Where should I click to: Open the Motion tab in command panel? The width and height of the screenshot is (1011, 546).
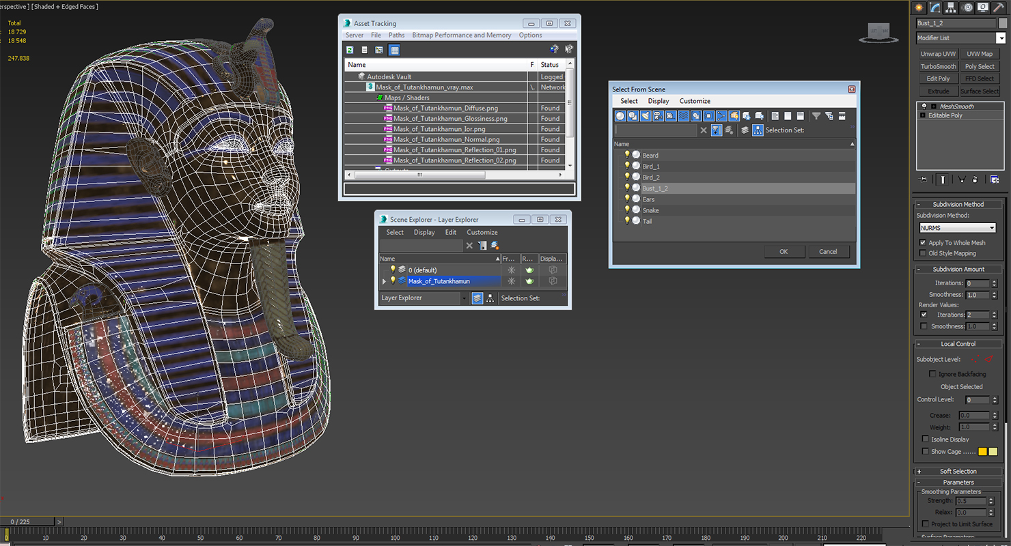pyautogui.click(x=967, y=8)
